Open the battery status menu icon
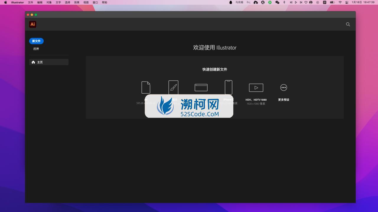The width and height of the screenshot is (378, 212). coord(332,2)
